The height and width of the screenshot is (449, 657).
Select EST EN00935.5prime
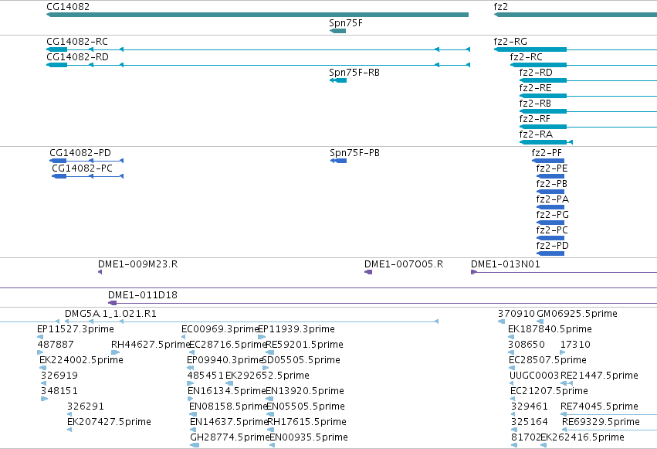coord(273,445)
